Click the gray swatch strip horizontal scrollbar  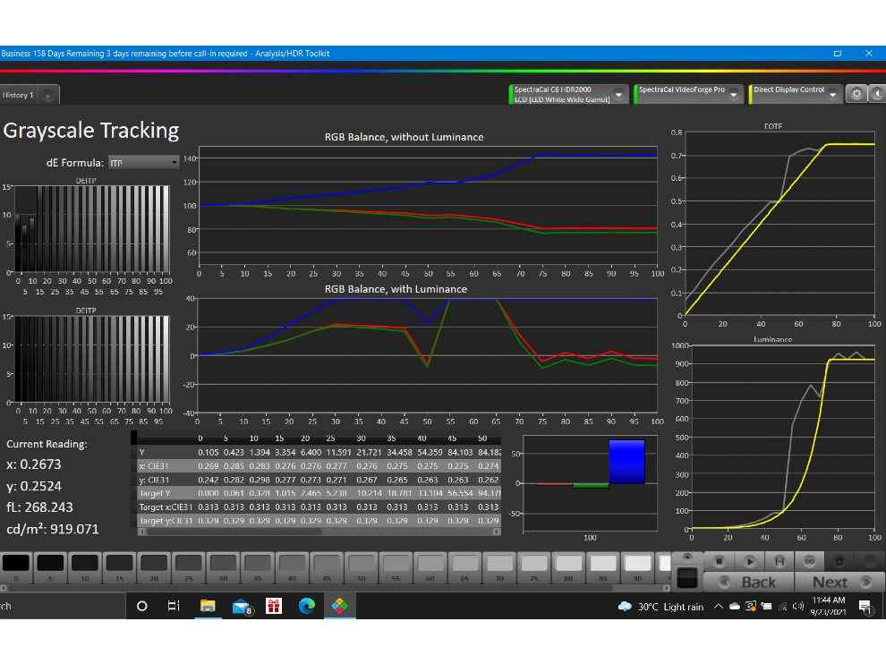[x=335, y=588]
